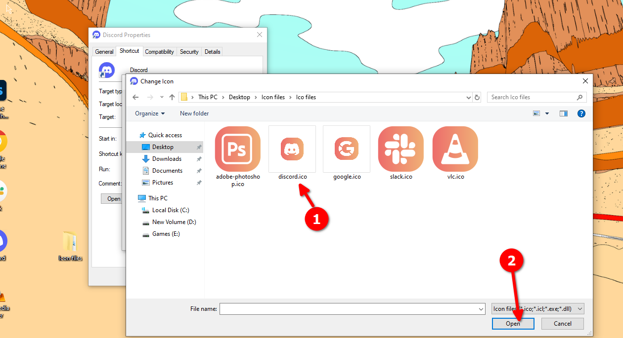Switch to Details tab in Discord Properties
623x338 pixels.
[x=212, y=52]
